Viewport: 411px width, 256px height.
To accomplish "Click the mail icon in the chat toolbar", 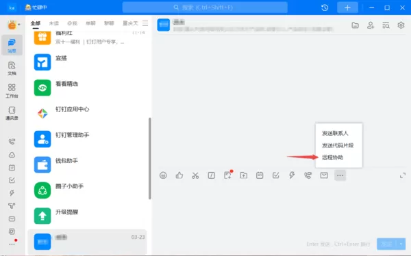I will [324, 175].
